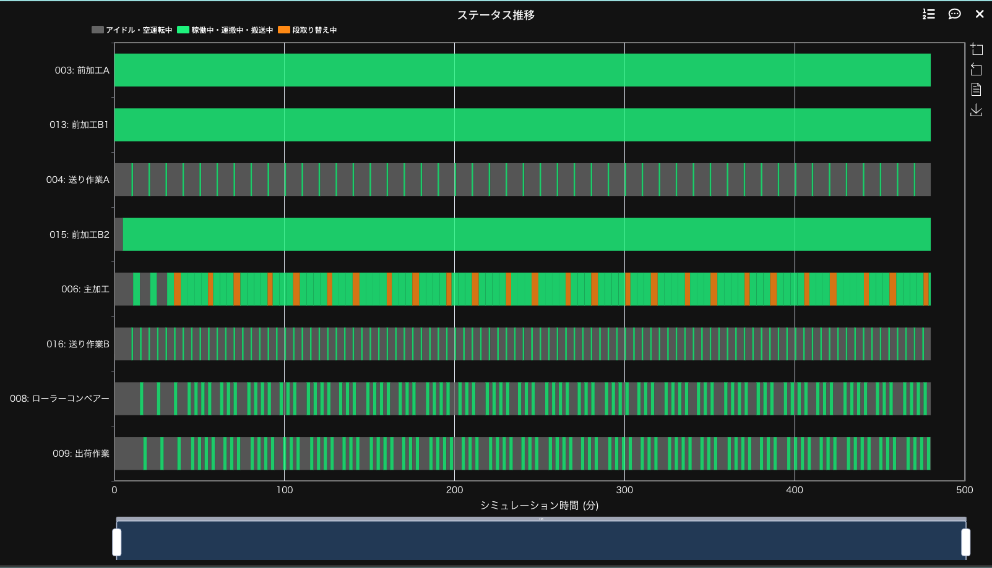The image size is (992, 568).
Task: Open the numbered list view icon
Action: click(928, 14)
